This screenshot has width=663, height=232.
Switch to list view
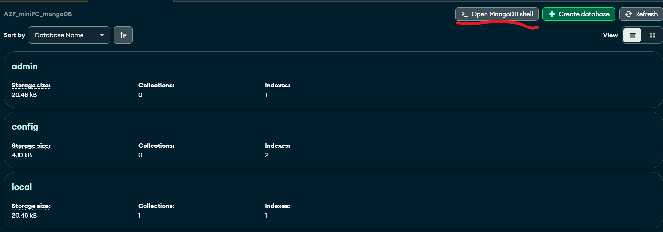pyautogui.click(x=632, y=35)
